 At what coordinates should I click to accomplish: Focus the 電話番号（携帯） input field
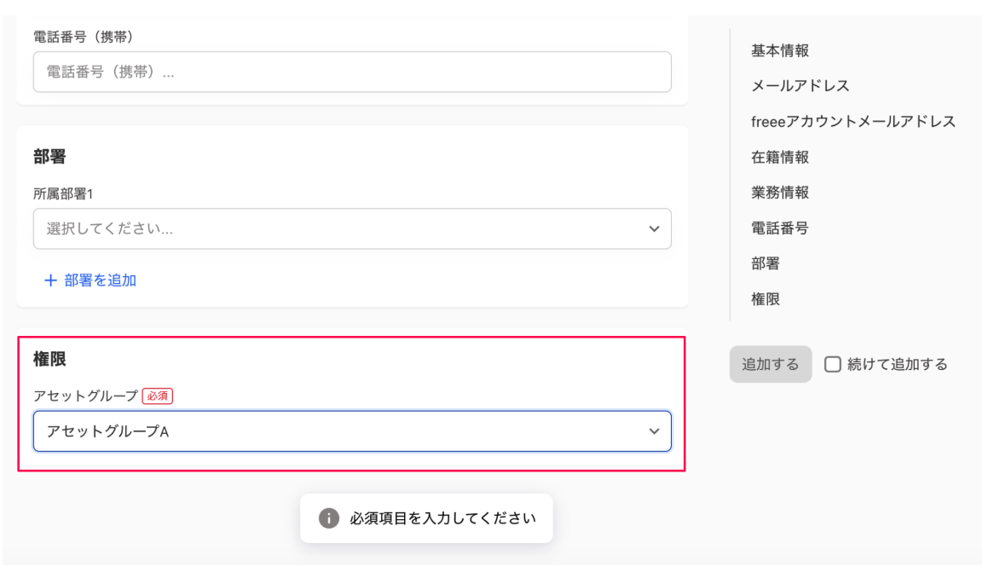[351, 72]
